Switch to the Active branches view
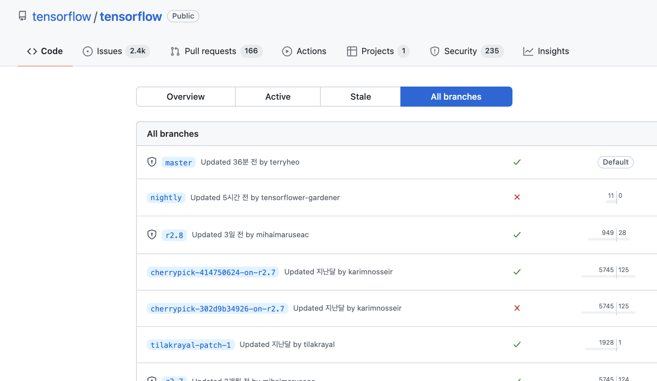 pos(278,97)
